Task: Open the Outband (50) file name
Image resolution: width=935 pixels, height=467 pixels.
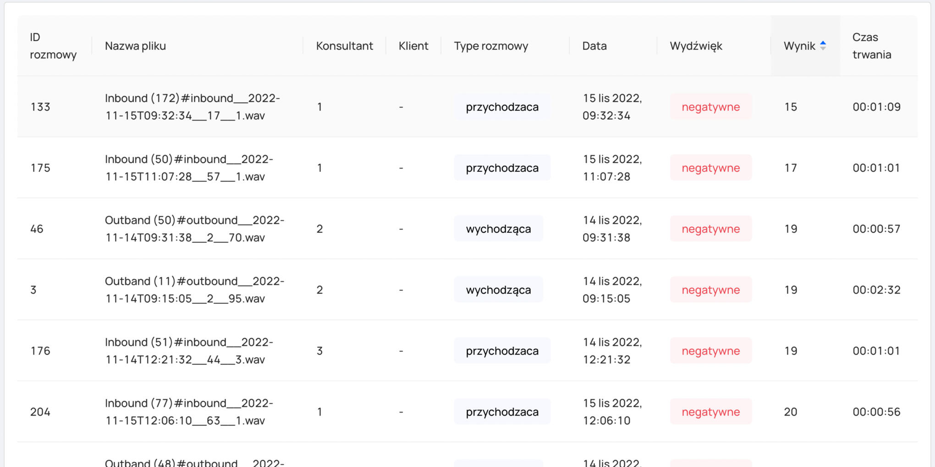Action: point(194,229)
